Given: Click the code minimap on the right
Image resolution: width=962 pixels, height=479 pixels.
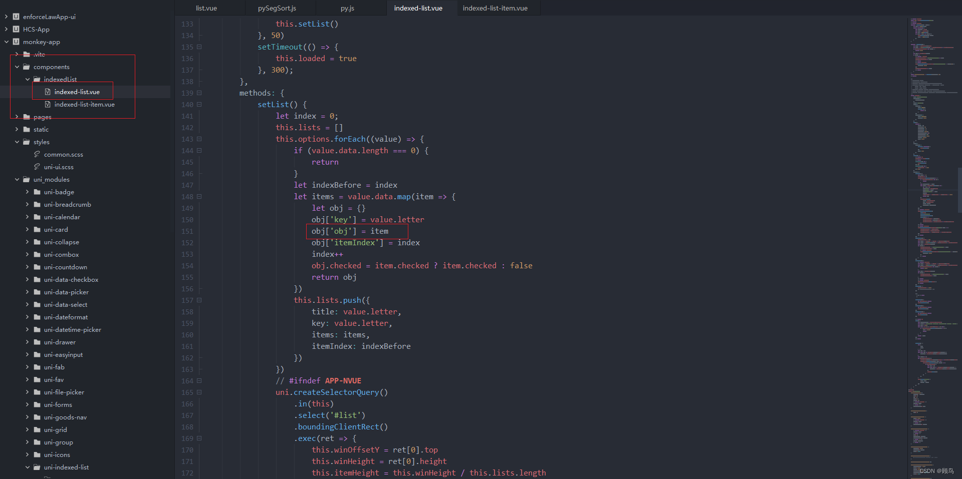Looking at the screenshot, I should click(x=933, y=247).
